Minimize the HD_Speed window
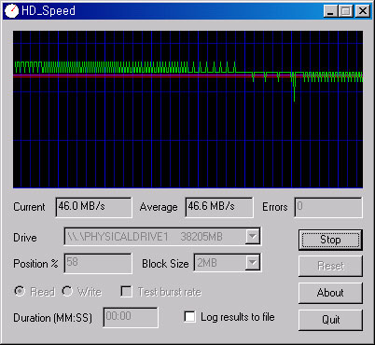The height and width of the screenshot is (345, 375). coord(330,11)
